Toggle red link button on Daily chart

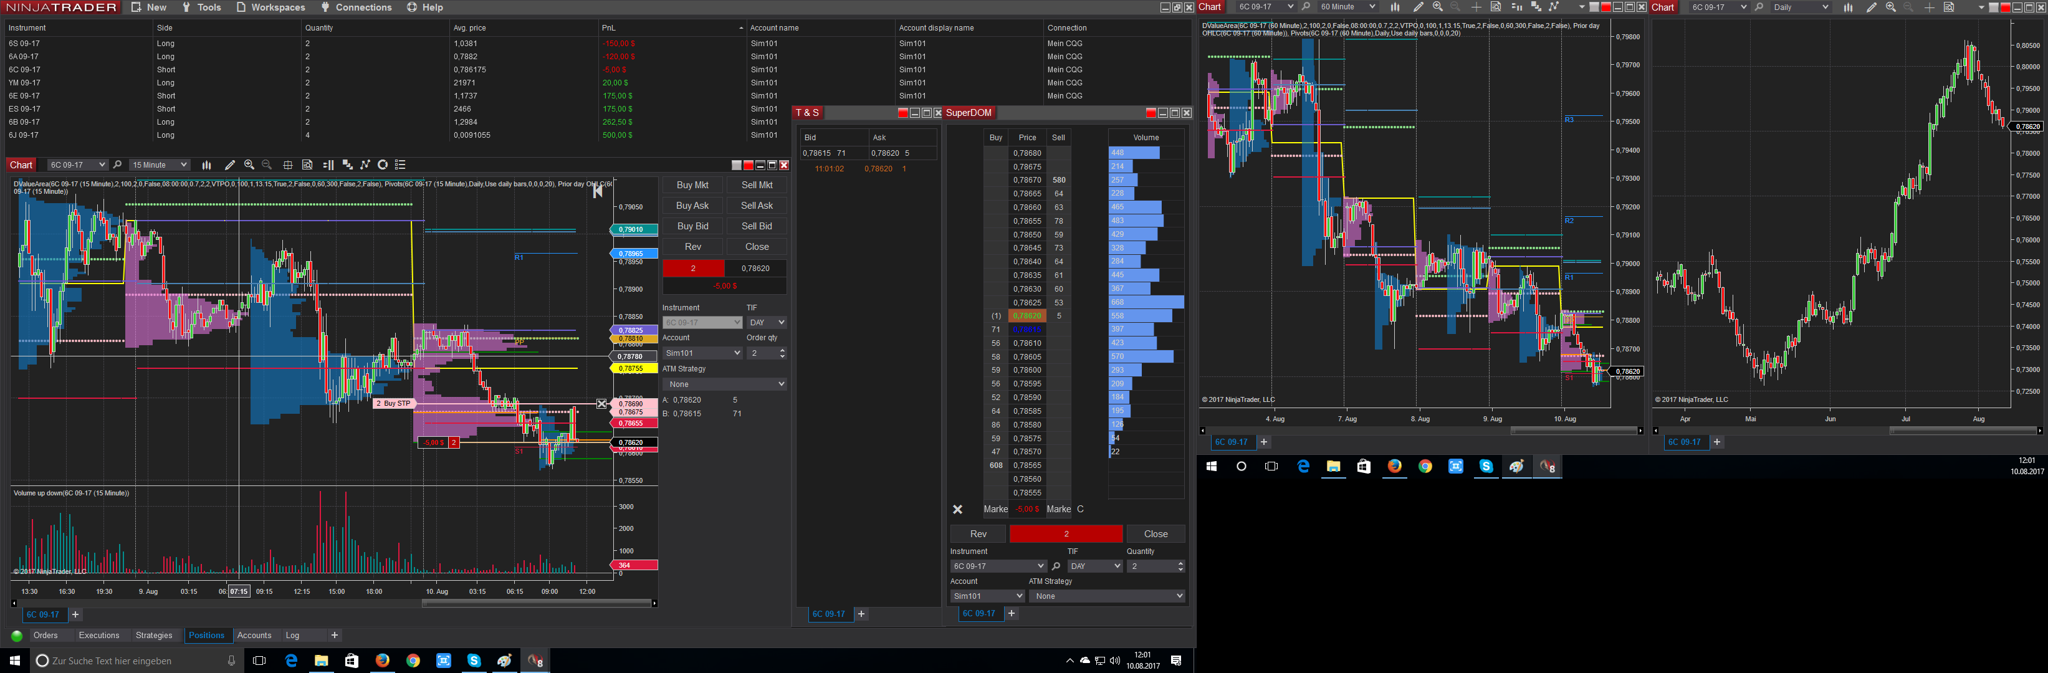click(2006, 7)
